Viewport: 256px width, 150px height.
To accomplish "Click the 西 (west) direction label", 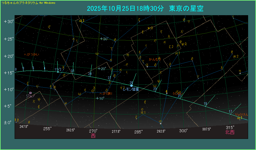I will (93, 136).
